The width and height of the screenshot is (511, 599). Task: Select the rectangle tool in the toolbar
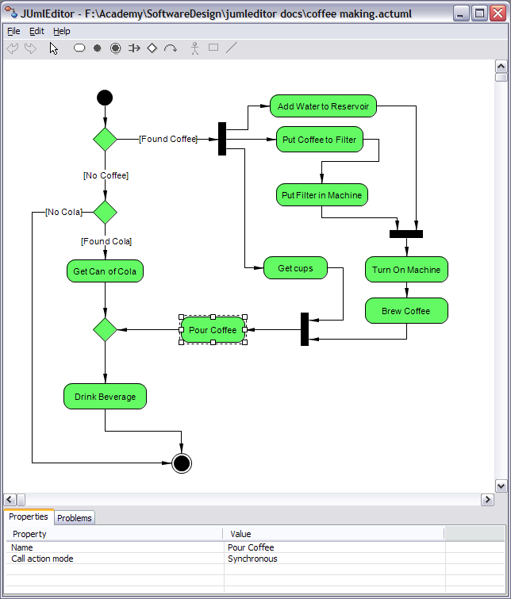point(213,48)
